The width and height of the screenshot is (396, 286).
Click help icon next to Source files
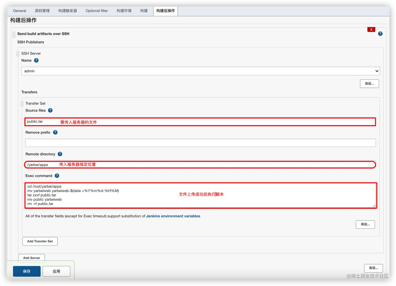[x=50, y=110]
